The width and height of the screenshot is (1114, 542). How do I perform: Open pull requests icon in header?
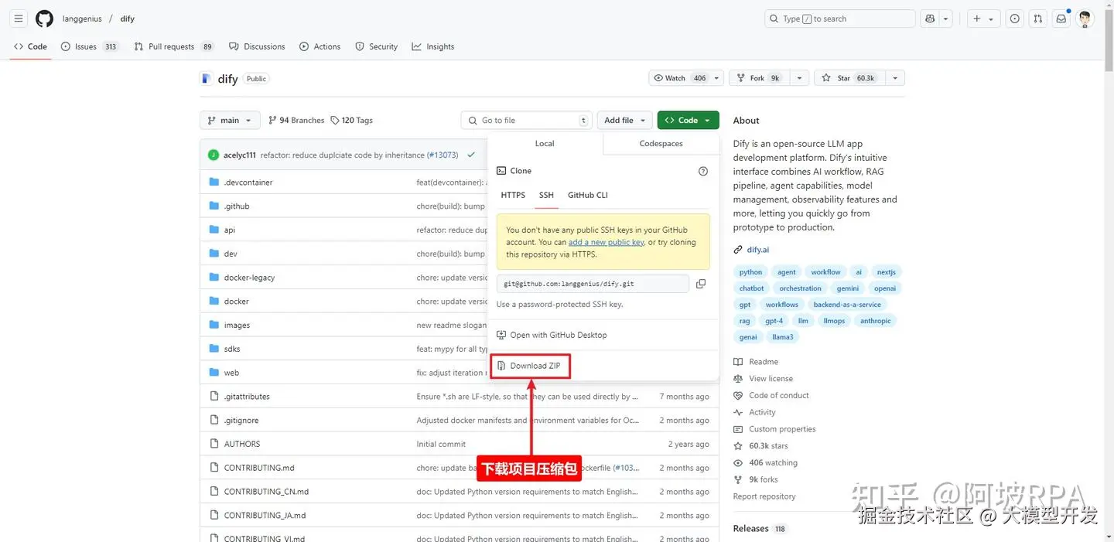[x=1038, y=19]
